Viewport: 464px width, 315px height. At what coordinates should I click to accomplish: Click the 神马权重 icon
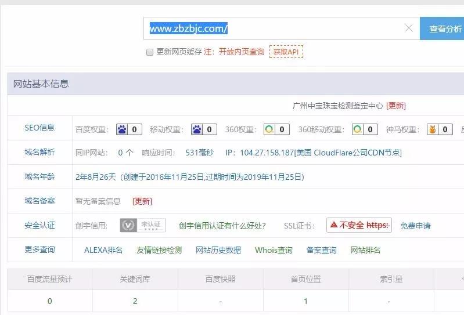432,129
